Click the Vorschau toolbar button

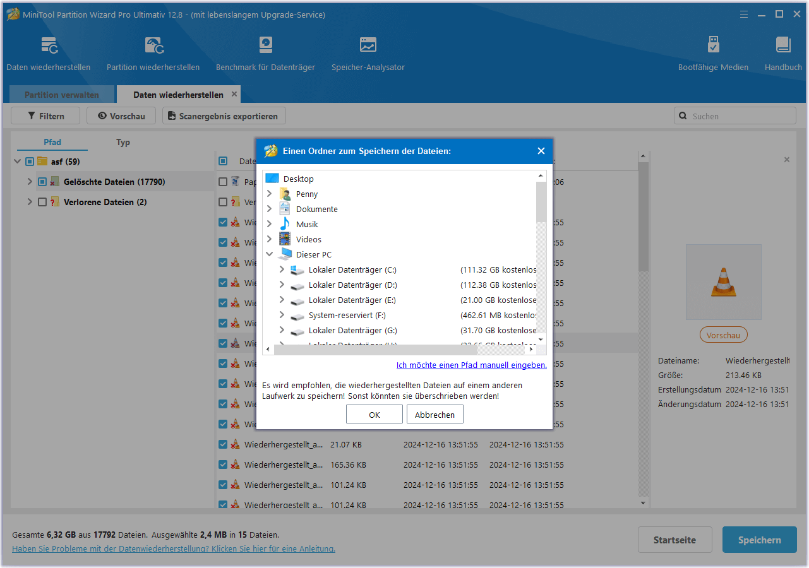point(122,115)
